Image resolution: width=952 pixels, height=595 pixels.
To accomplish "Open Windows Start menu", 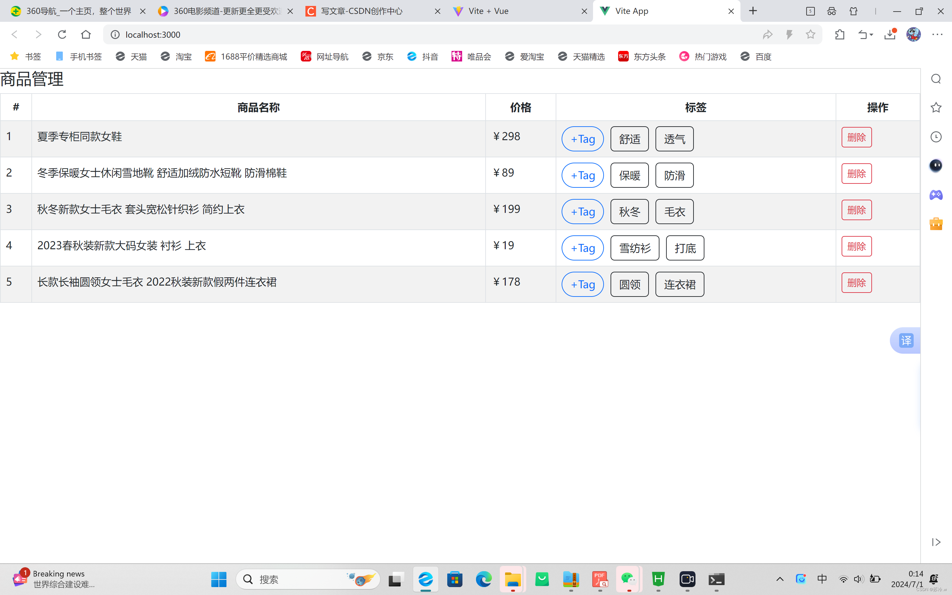I will pos(219,579).
